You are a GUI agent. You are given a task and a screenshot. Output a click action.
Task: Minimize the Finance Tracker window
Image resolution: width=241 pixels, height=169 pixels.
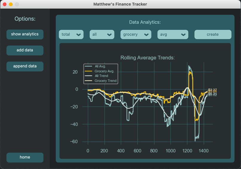click(11, 4)
